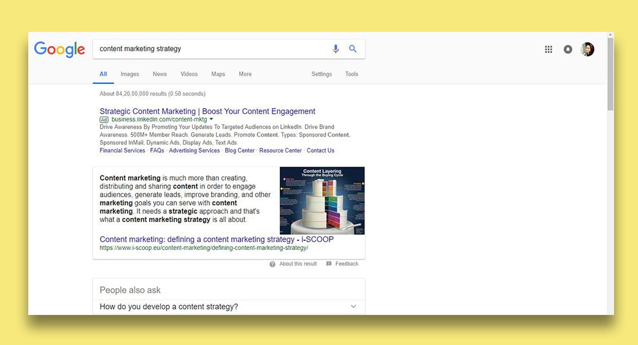The image size is (638, 345).
Task: Open search Settings
Action: pyautogui.click(x=321, y=74)
